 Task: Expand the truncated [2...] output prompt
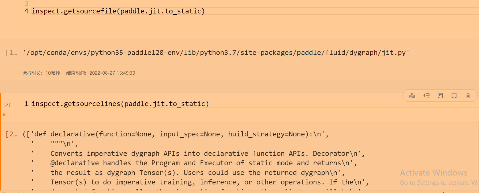[11, 134]
